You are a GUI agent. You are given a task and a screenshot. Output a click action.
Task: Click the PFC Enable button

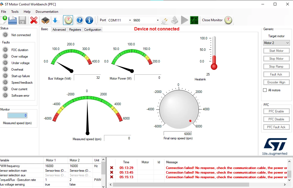click(276, 111)
